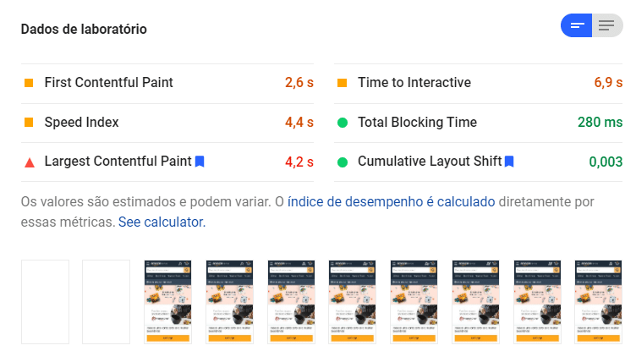This screenshot has height=362, width=636.
Task: Switch to expanded metrics description view
Action: 606,25
